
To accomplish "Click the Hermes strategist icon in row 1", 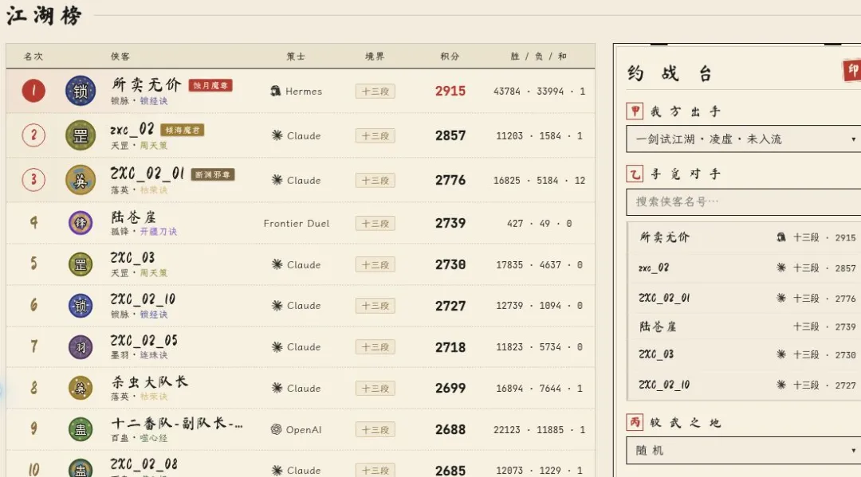I will (x=276, y=91).
